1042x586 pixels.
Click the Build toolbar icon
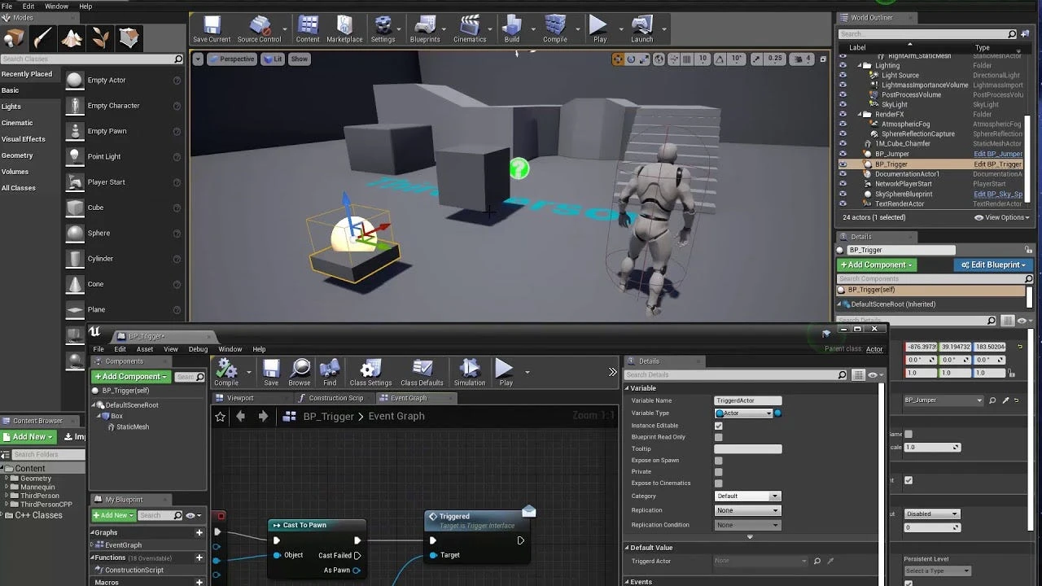[512, 29]
